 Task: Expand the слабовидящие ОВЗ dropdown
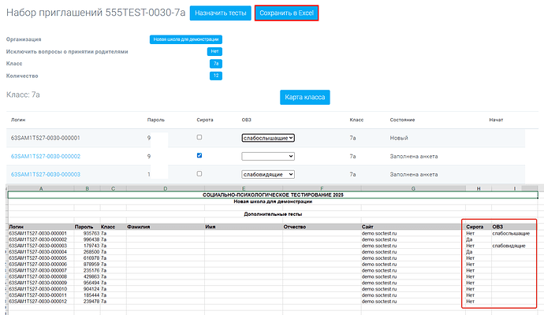268,174
